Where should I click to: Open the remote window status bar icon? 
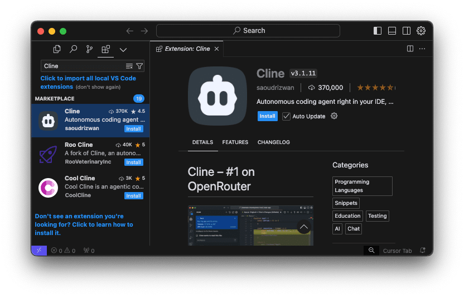39,251
